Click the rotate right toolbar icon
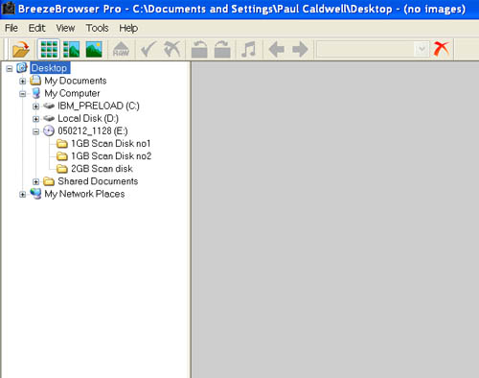The height and width of the screenshot is (378, 479). click(x=222, y=49)
